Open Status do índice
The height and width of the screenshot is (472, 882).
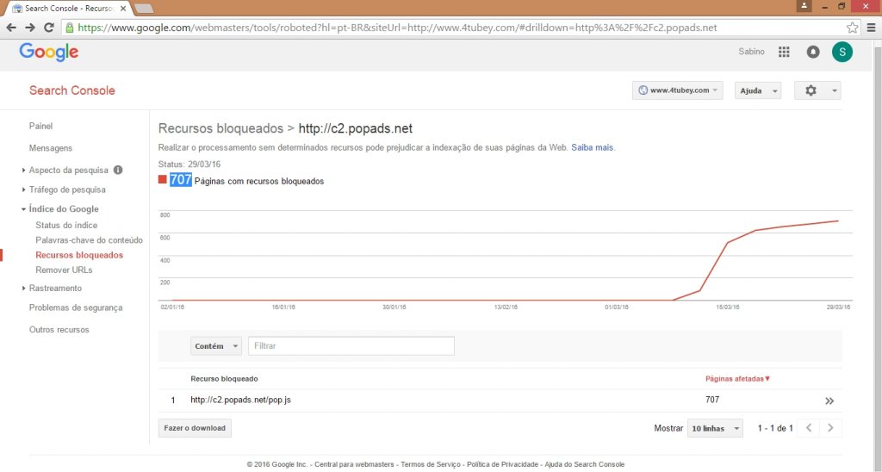click(x=66, y=225)
